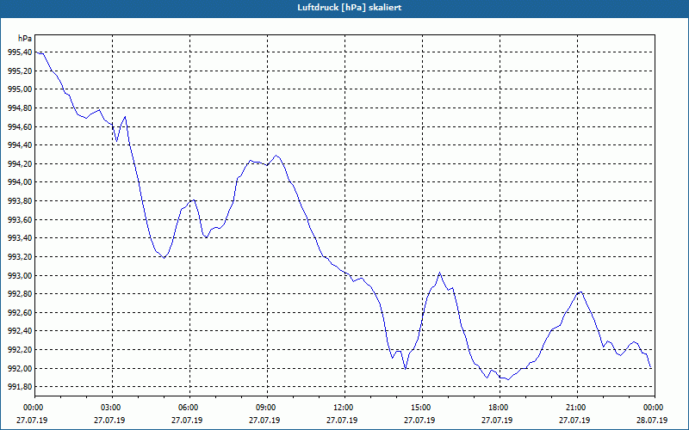
Task: Select the 991,80 y-axis value
Action: (20, 387)
